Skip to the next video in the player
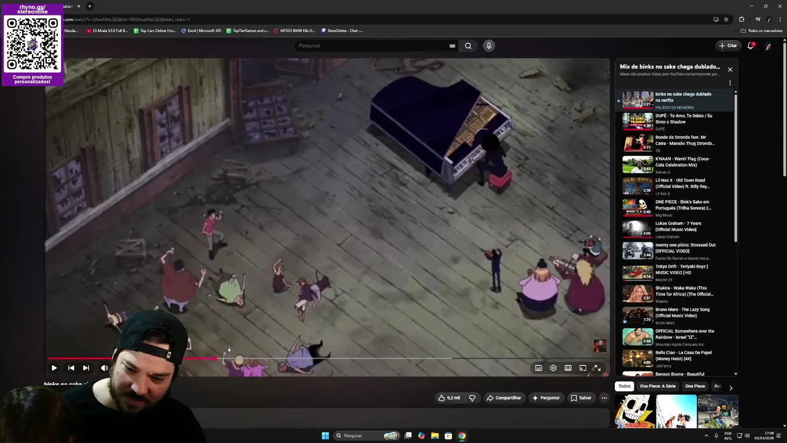The image size is (787, 443). click(x=86, y=368)
